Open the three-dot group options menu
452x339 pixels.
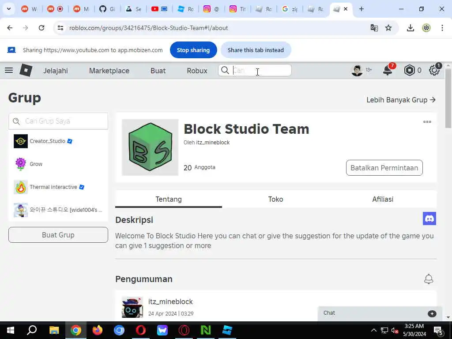coord(427,122)
